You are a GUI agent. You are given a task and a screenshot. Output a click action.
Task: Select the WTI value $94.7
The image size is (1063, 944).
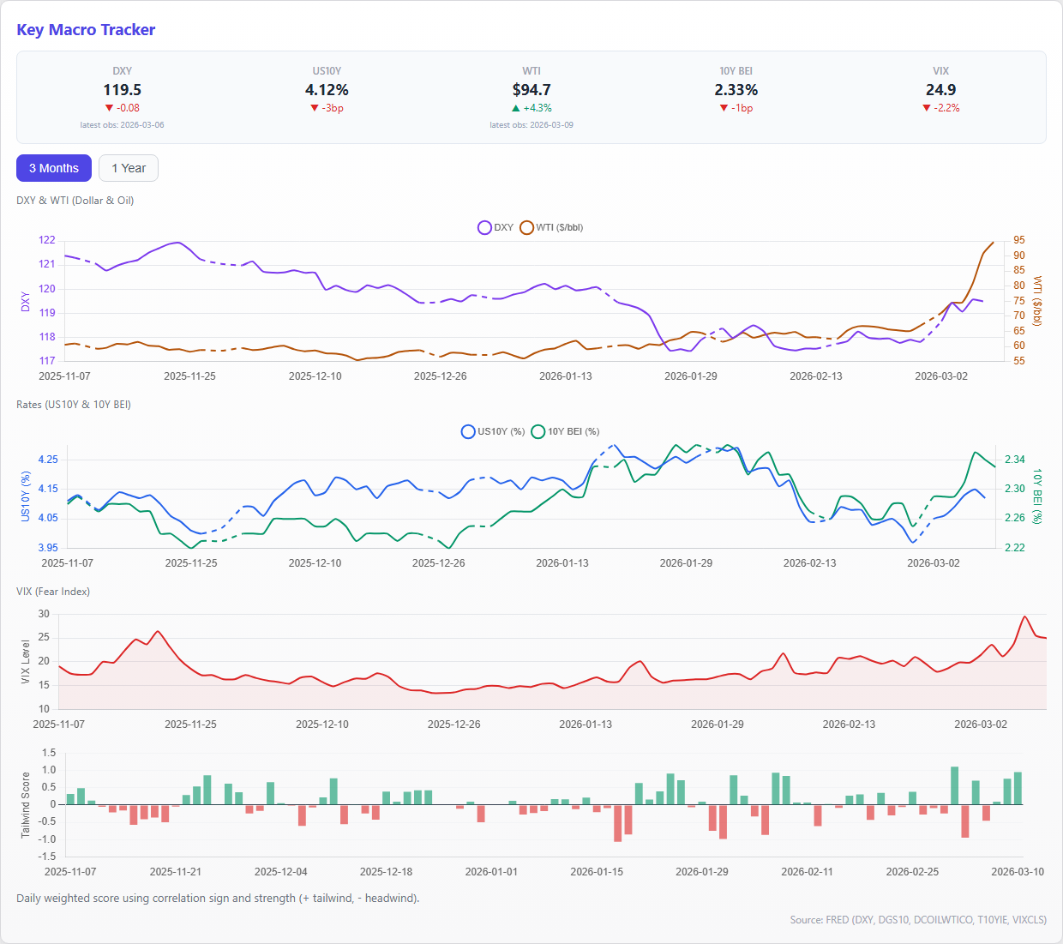[x=531, y=90]
